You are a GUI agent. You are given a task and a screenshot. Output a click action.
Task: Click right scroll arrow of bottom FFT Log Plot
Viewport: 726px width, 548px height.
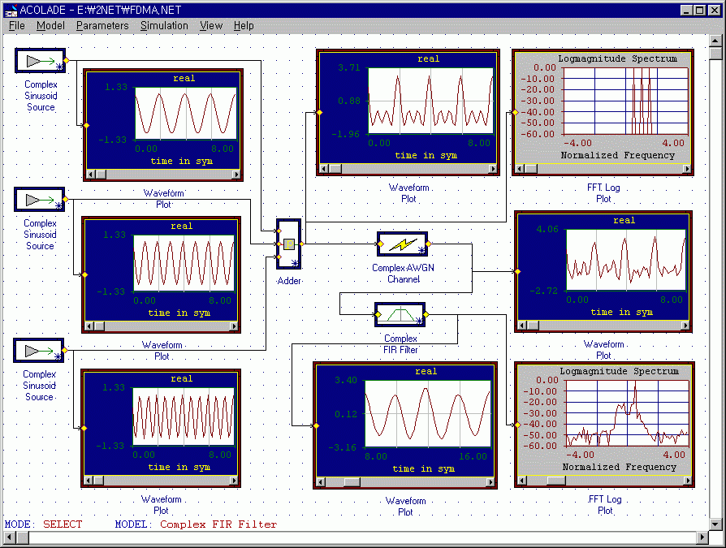pos(688,481)
